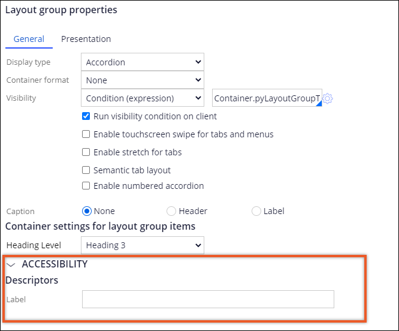Click the visibility expression text field
The image size is (399, 331).
(267, 98)
